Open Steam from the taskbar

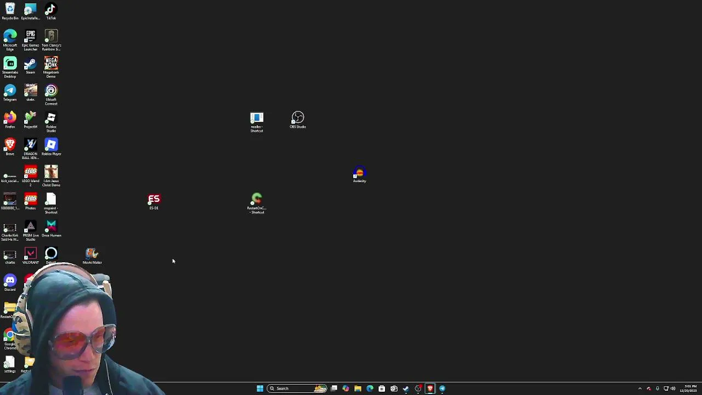click(x=406, y=388)
